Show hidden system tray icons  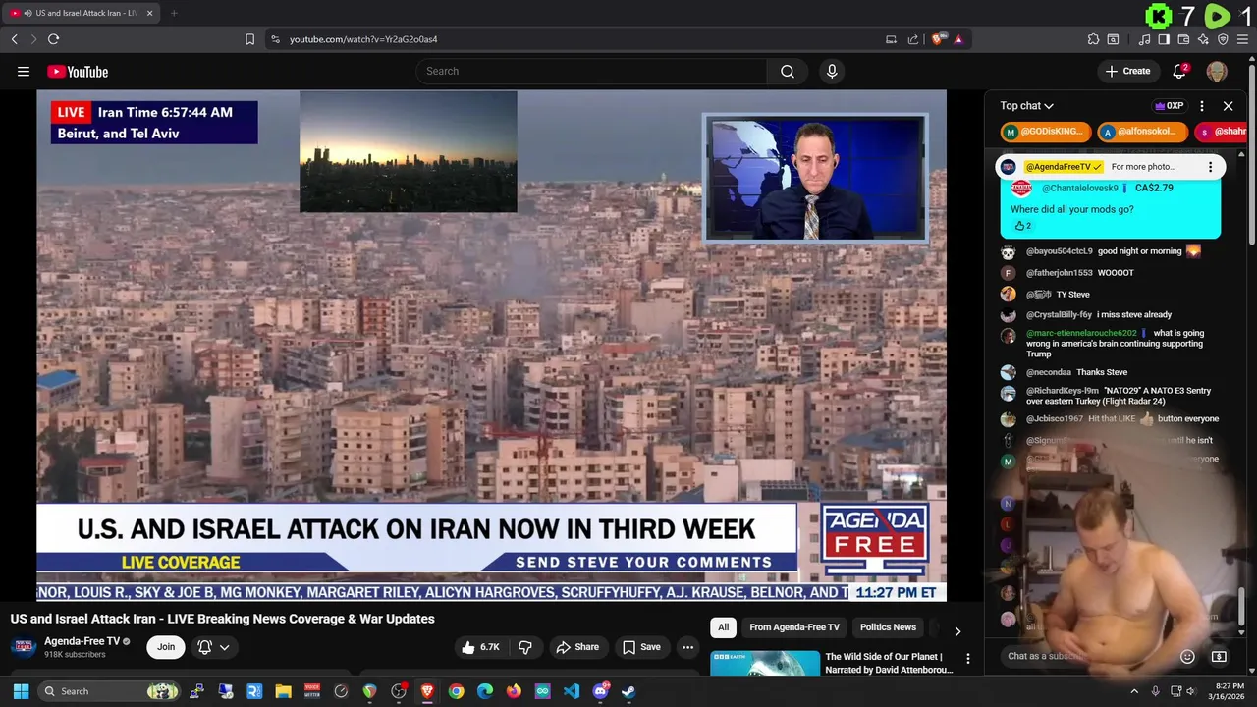click(1134, 691)
